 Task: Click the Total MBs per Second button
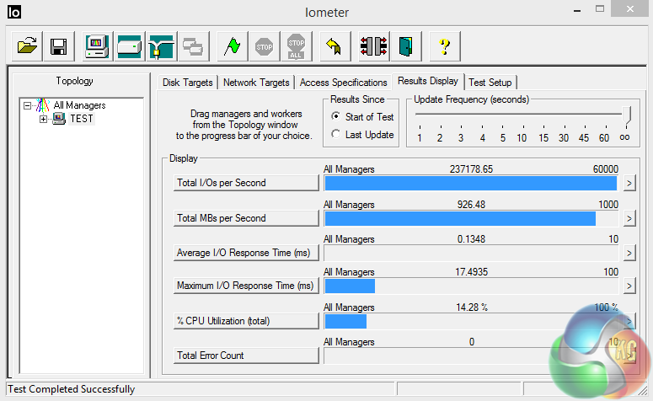point(246,218)
